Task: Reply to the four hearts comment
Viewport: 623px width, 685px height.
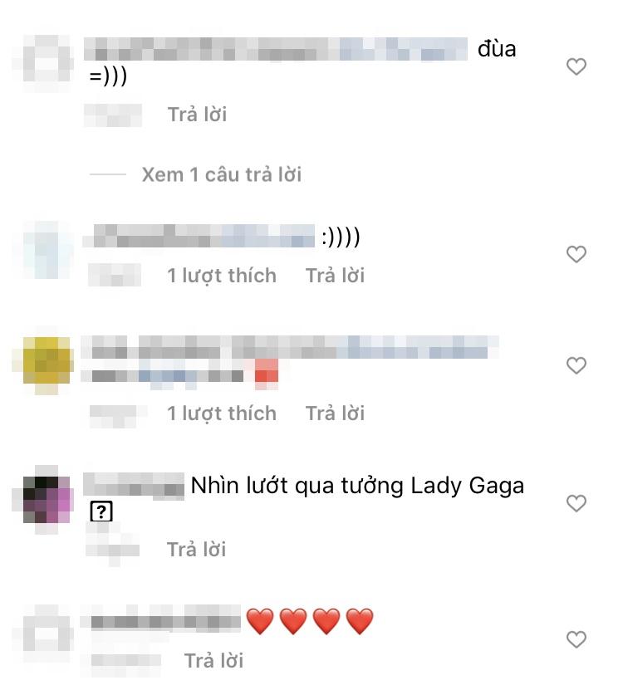Action: tap(213, 660)
